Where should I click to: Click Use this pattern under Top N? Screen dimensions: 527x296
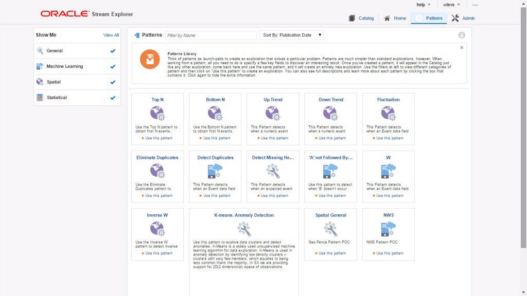click(157, 138)
